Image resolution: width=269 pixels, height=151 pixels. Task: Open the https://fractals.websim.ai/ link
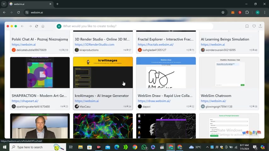tap(156, 45)
